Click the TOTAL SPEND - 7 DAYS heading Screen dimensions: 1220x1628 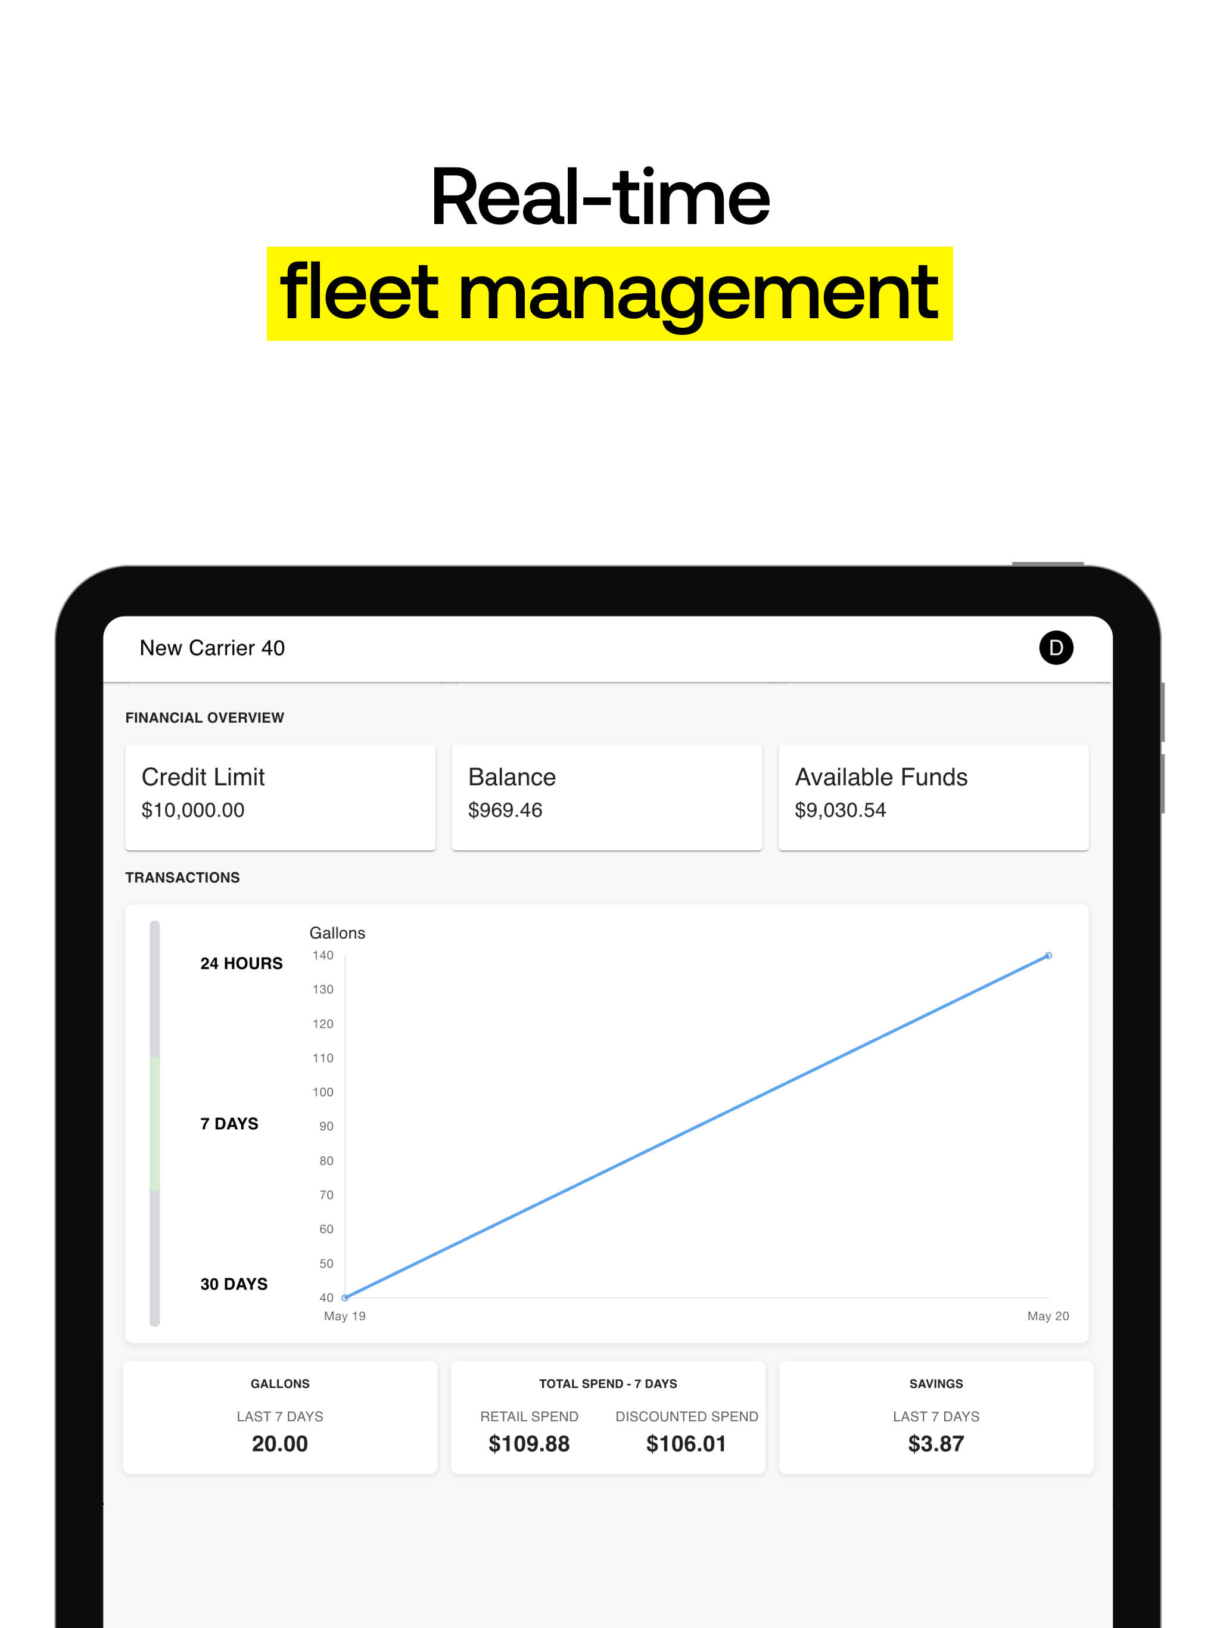pyautogui.click(x=608, y=1384)
